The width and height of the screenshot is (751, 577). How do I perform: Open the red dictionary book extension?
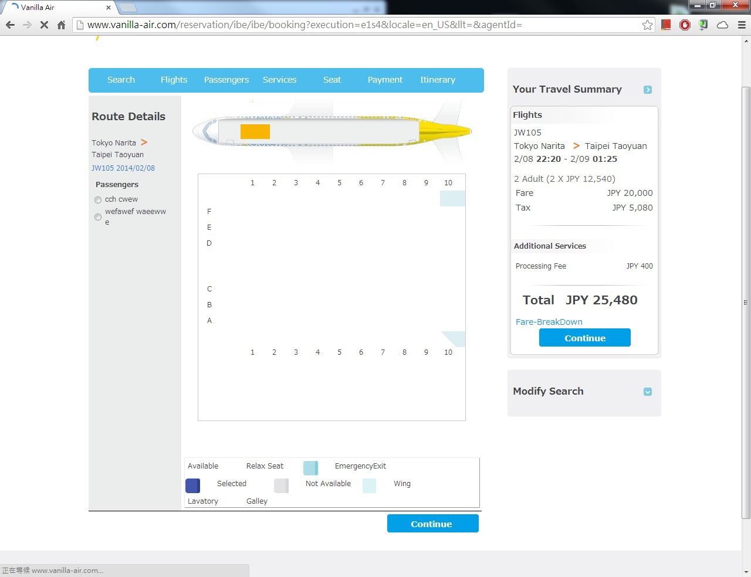pos(666,25)
